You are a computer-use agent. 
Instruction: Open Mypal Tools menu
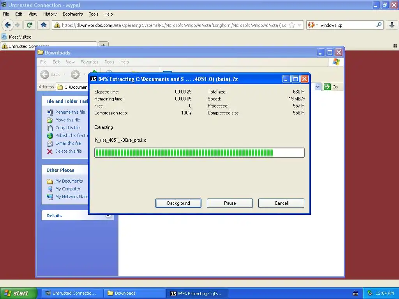click(x=94, y=14)
